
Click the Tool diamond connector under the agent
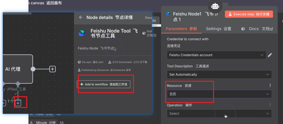click(18, 84)
